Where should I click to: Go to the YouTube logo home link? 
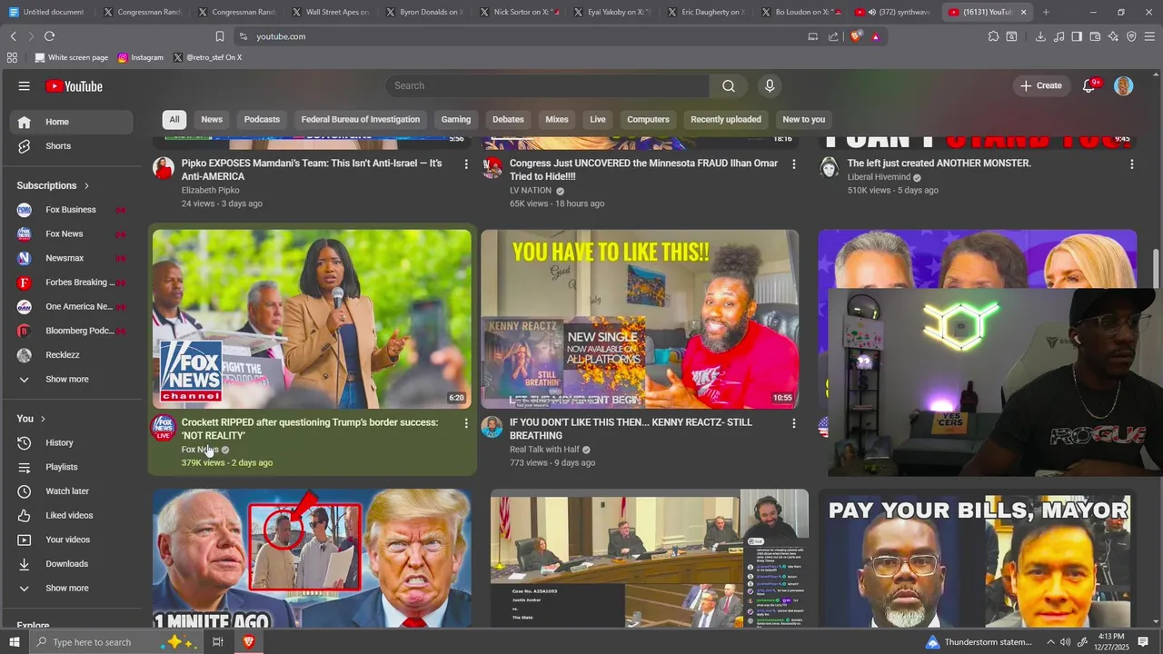click(74, 86)
